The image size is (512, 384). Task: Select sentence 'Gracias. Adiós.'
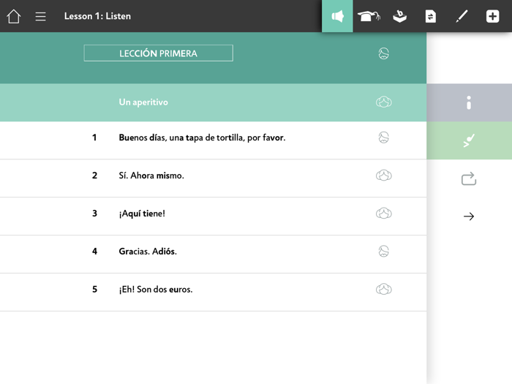(148, 251)
